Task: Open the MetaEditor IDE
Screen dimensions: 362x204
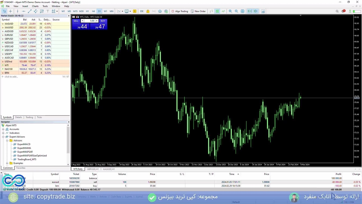Action: (x=142, y=11)
